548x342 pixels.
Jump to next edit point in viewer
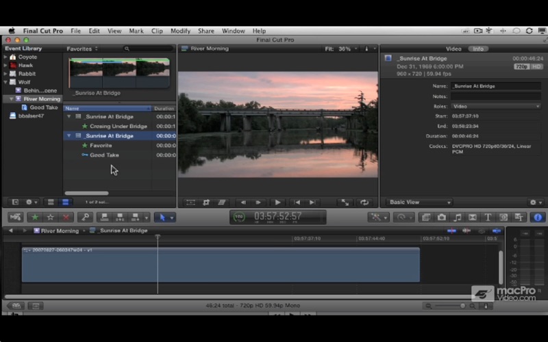[312, 202]
